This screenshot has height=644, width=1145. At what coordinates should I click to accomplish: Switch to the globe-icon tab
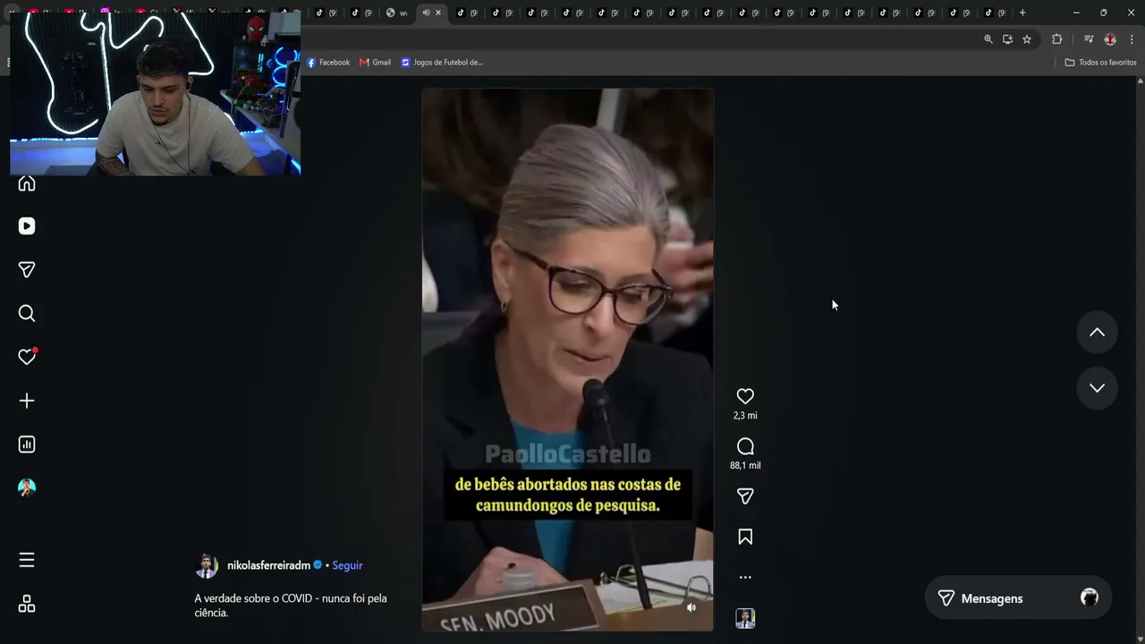pos(395,13)
